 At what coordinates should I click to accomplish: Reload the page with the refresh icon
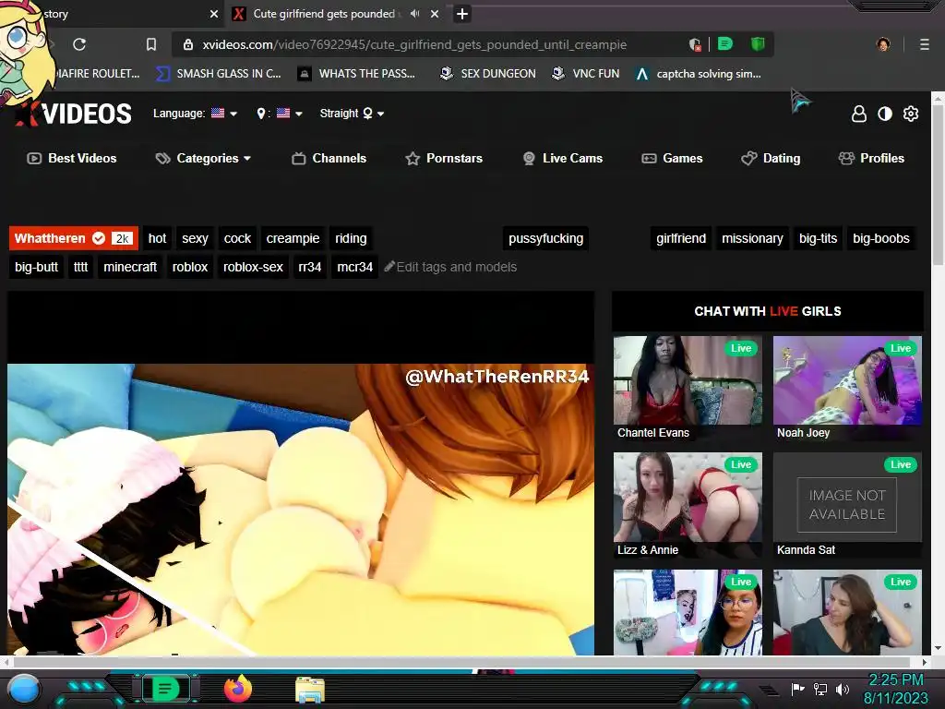79,44
